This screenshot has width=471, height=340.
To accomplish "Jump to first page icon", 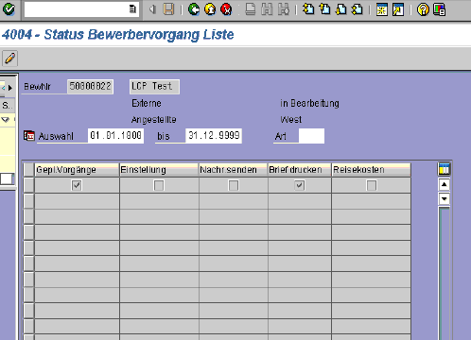I will 308,9.
